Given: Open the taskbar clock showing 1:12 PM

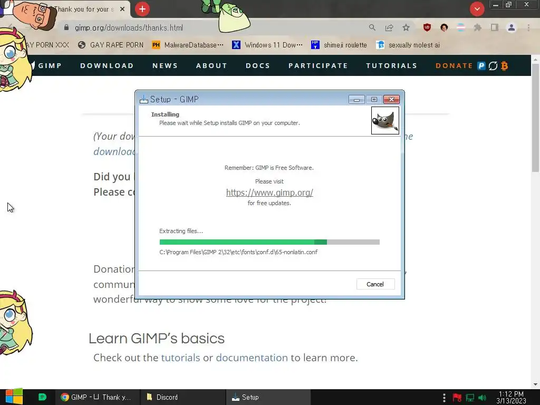Looking at the screenshot, I should coord(511,397).
